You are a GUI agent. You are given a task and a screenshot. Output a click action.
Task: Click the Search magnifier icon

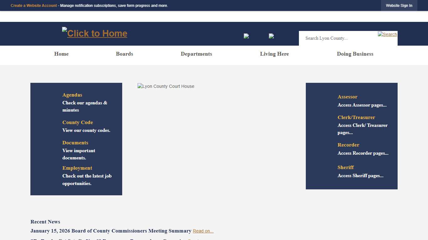(387, 34)
